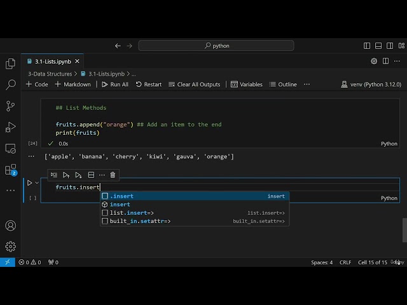
Task: Restart the notebook kernel
Action: tap(149, 85)
